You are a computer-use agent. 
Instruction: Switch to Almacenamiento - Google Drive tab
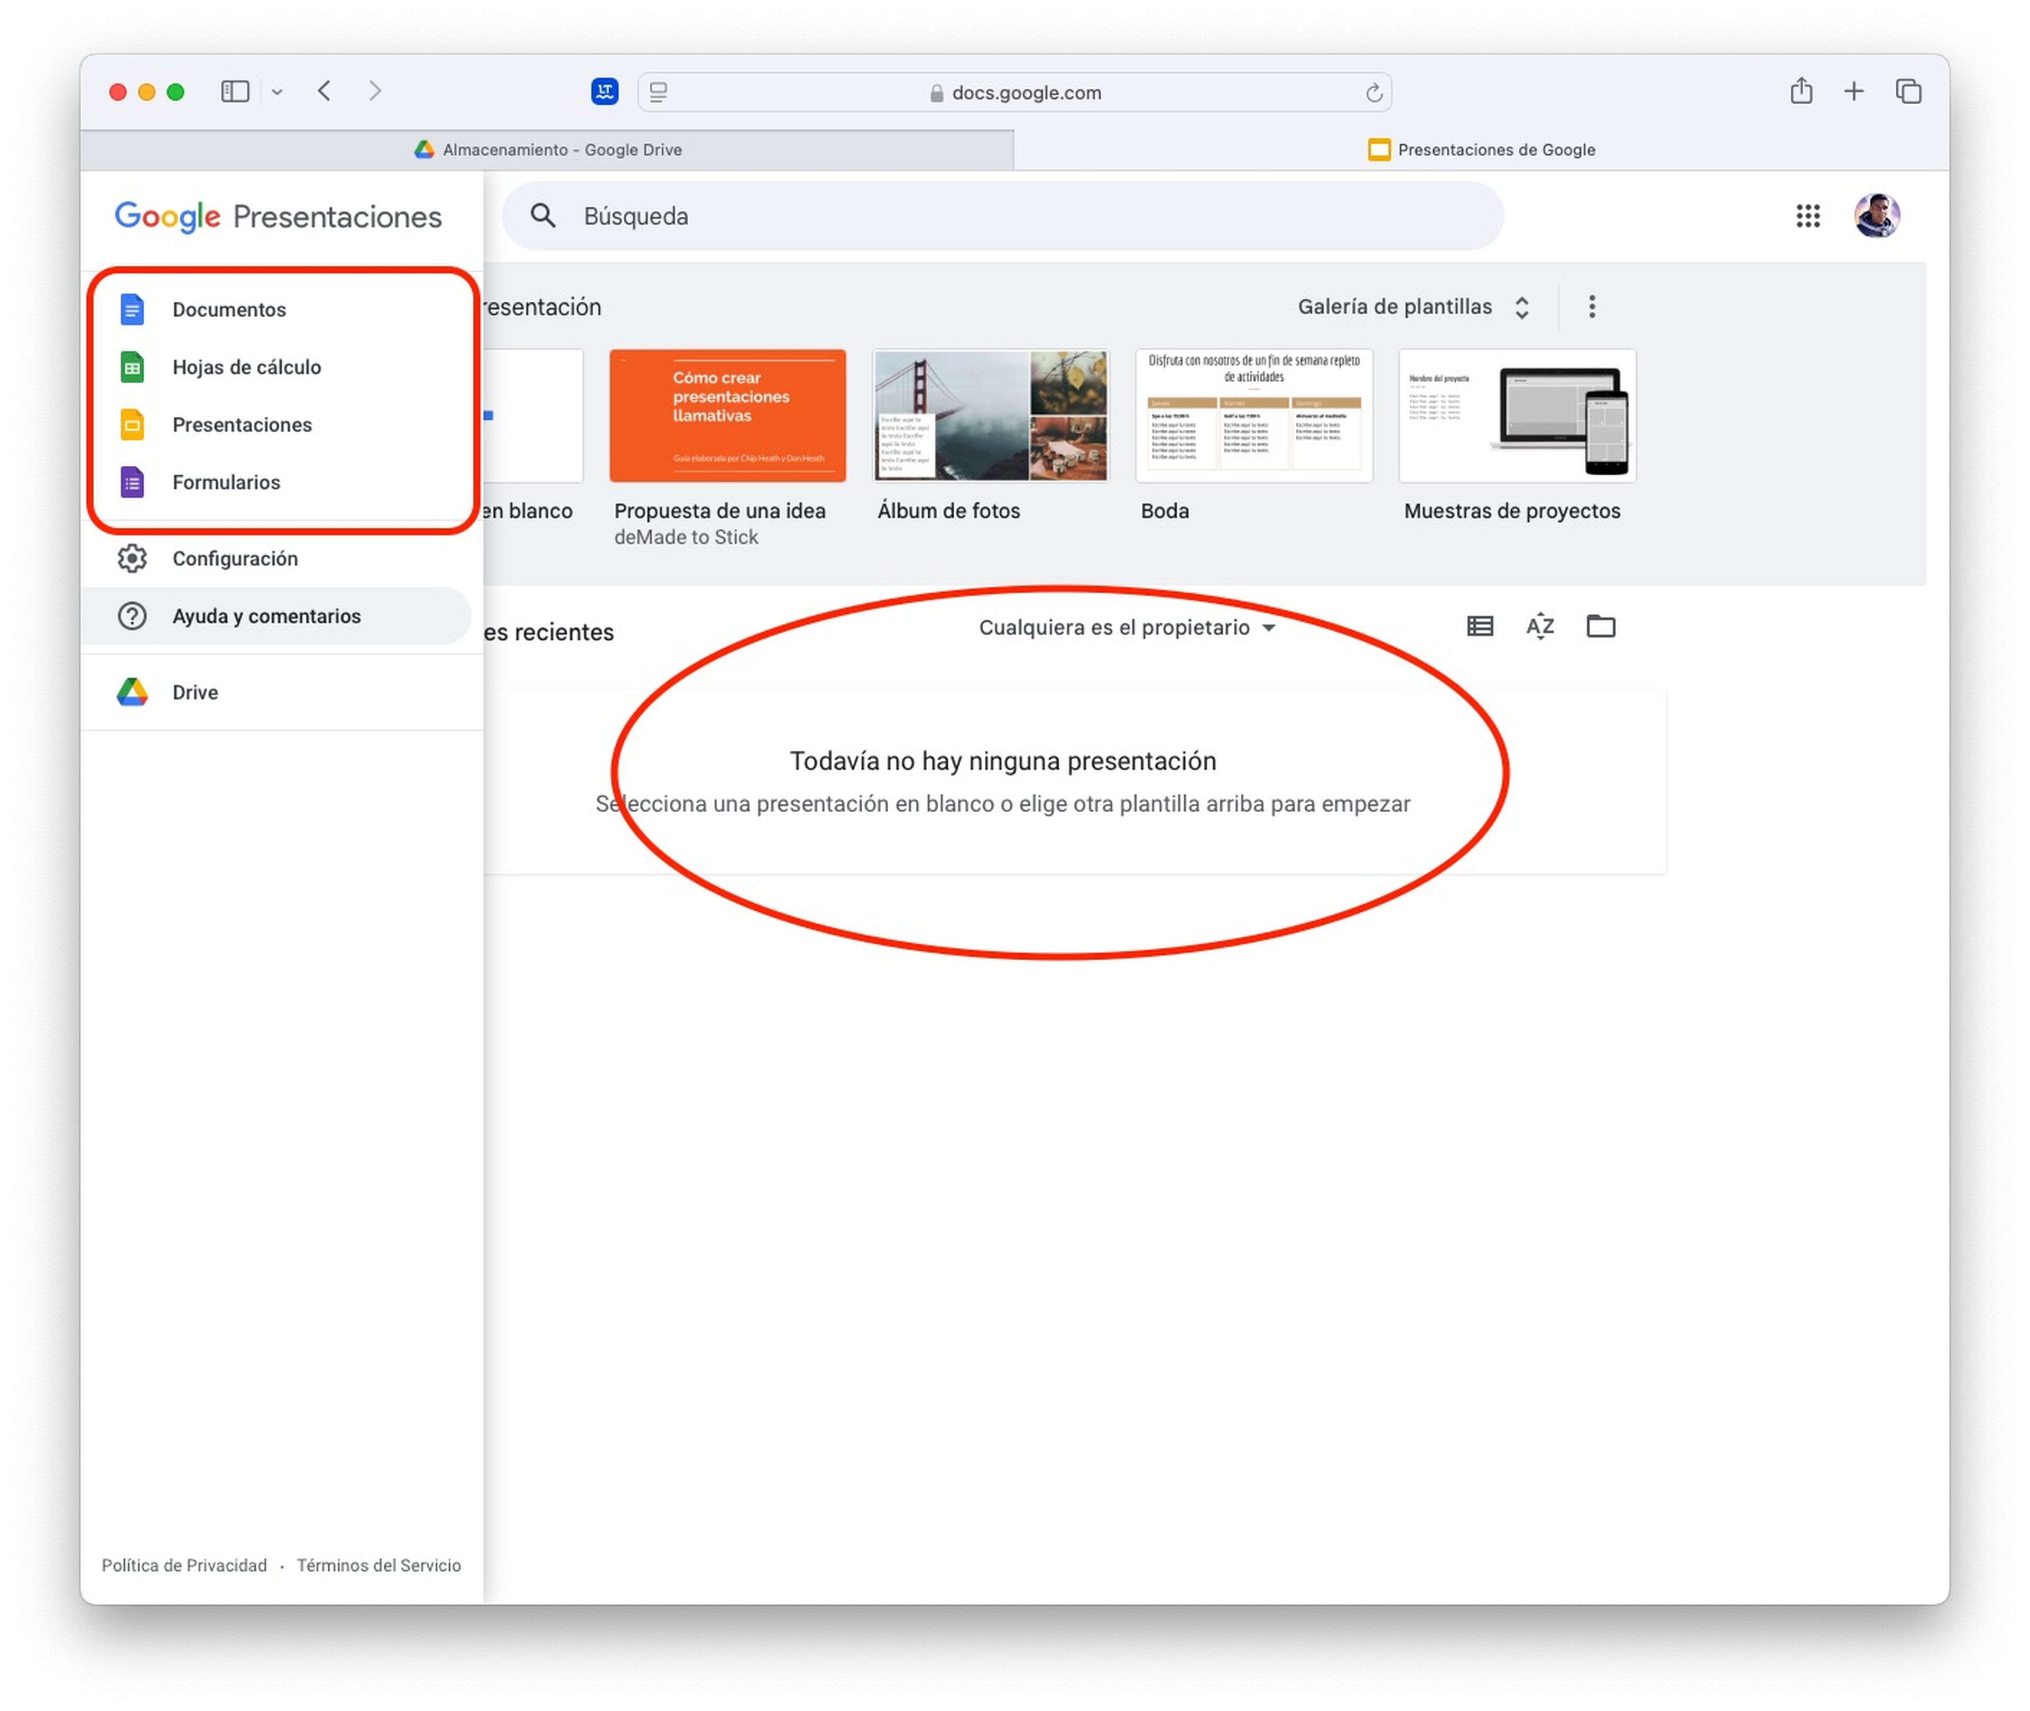point(548,150)
